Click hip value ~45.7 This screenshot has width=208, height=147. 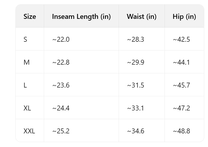pos(181,85)
